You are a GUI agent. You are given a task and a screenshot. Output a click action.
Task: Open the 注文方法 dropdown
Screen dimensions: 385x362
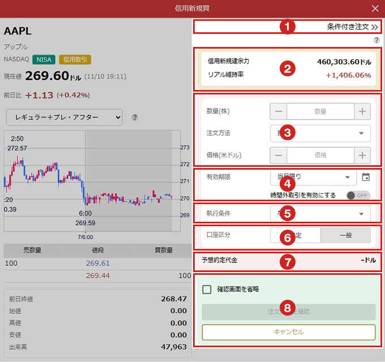(x=320, y=133)
